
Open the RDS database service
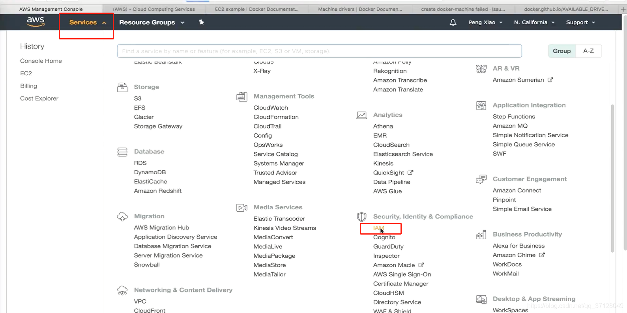point(140,163)
